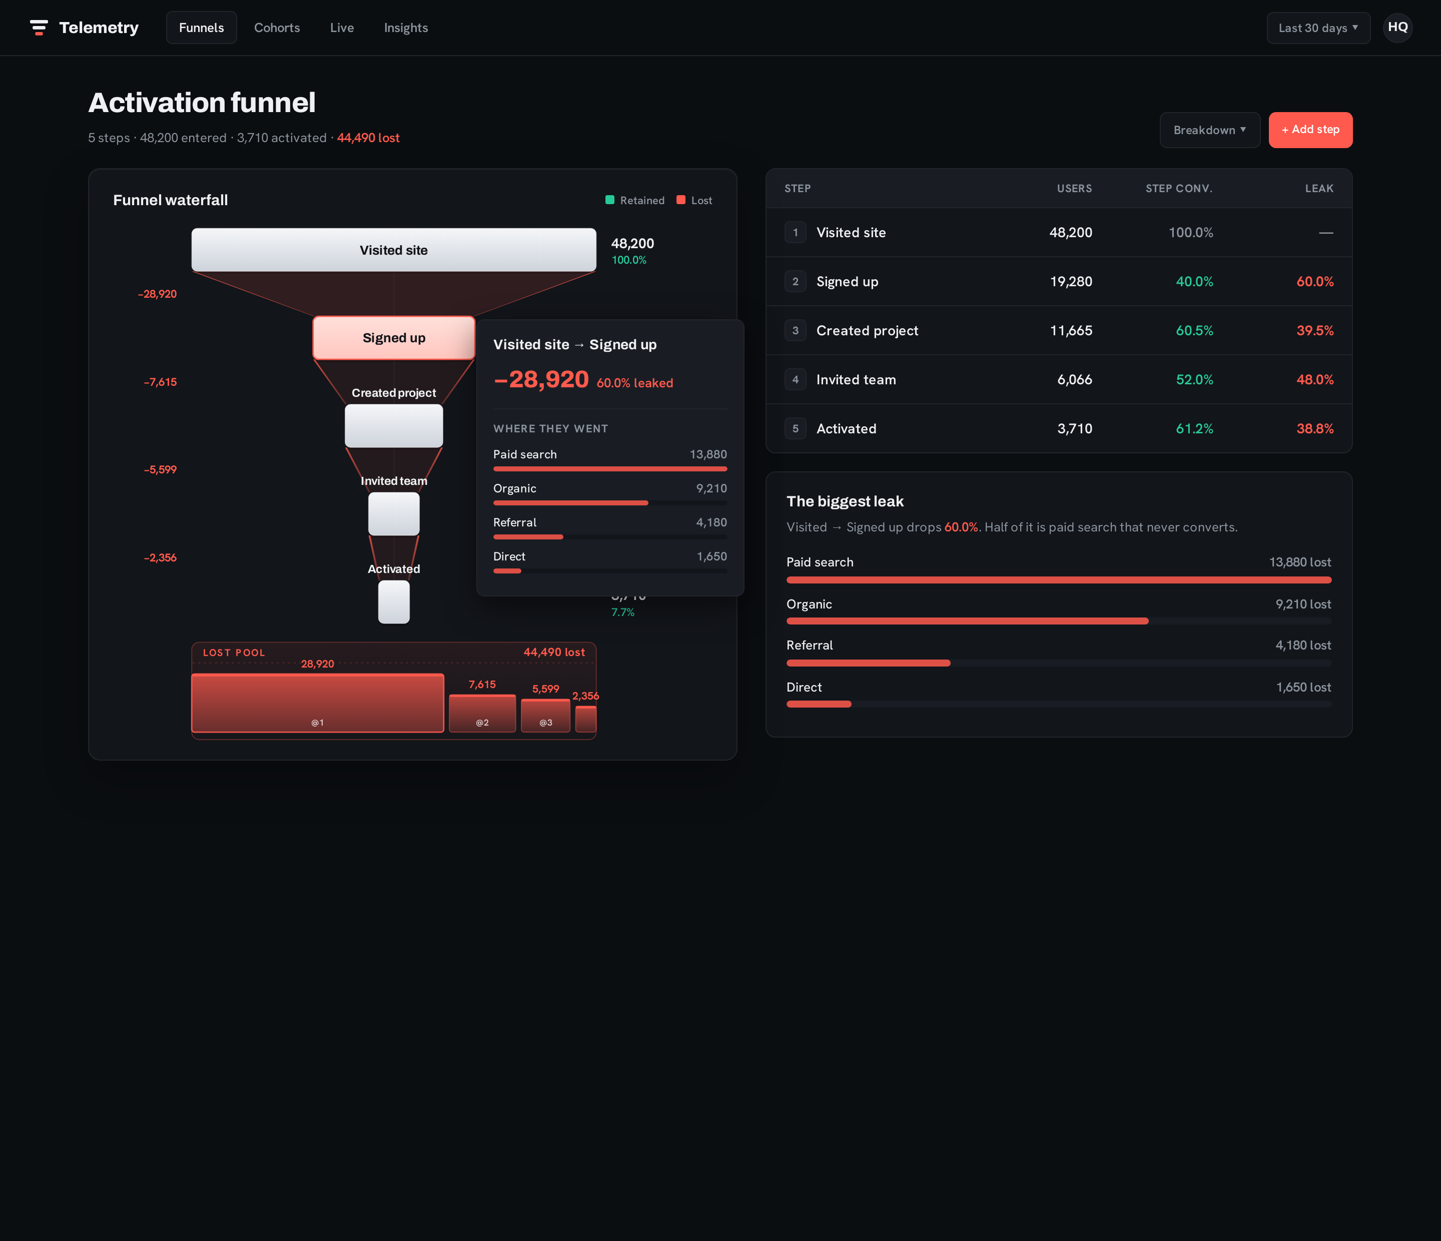This screenshot has height=1241, width=1441.
Task: Click the Invited team funnel block
Action: pos(394,514)
